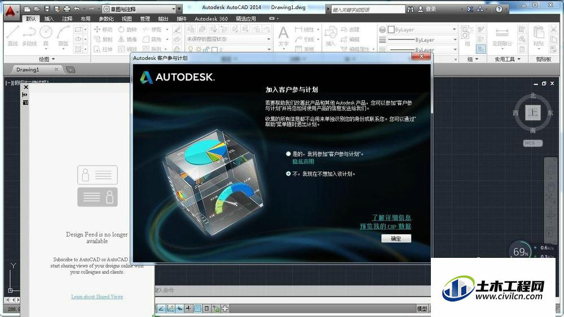Viewport: 564px width, 317px height.
Task: Toggle the Lineweight icon in status bar
Action: [188, 309]
